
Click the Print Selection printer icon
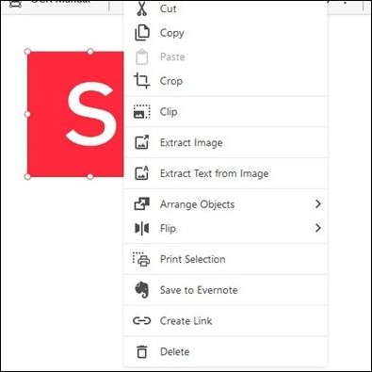point(141,259)
